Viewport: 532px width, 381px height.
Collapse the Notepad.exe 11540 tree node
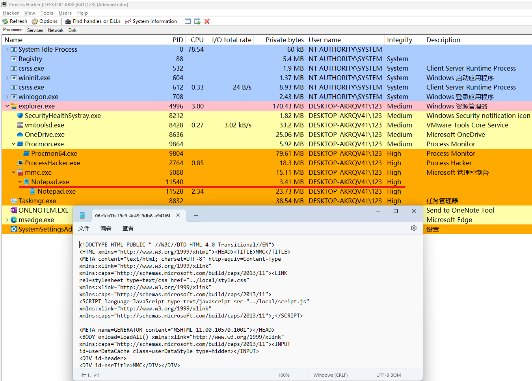click(x=20, y=182)
